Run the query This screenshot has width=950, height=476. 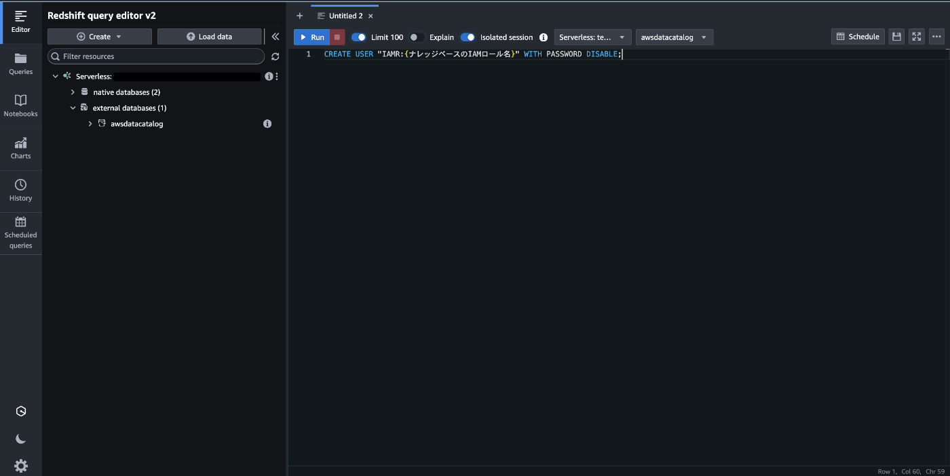click(x=312, y=37)
